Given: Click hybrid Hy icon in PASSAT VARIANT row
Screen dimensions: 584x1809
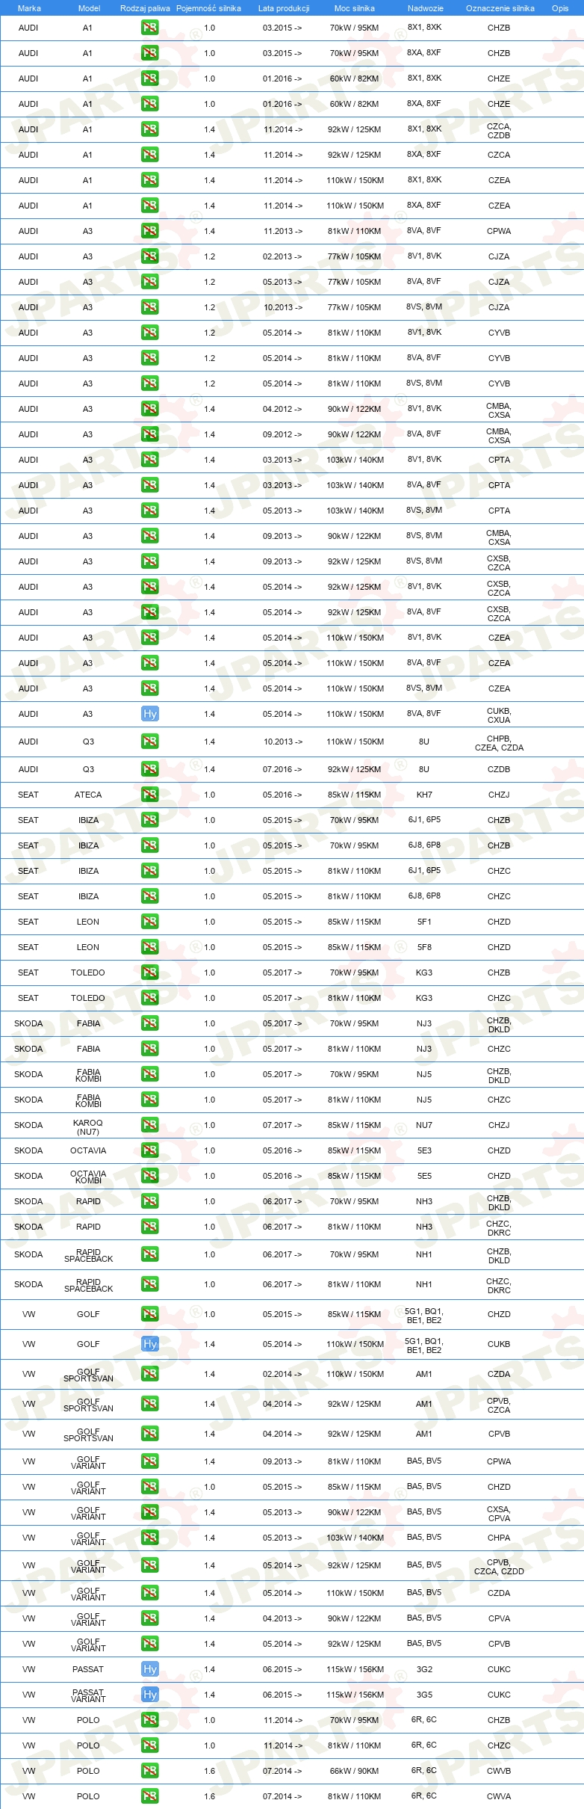Looking at the screenshot, I should pos(149,1695).
